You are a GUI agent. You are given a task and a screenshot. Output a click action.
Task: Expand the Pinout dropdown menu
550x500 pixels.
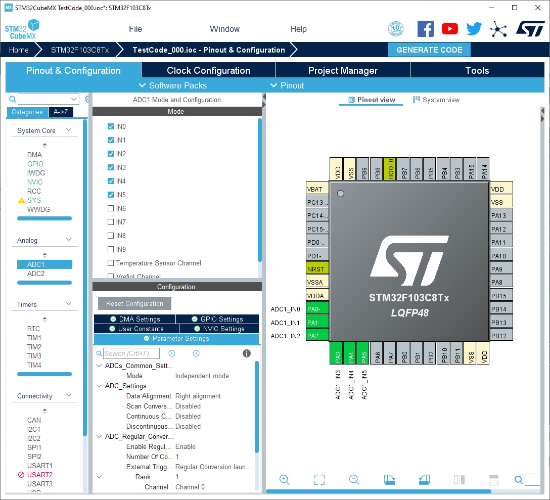coord(287,85)
